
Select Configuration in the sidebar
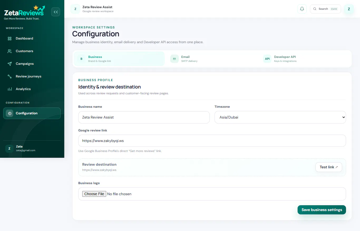(32, 113)
